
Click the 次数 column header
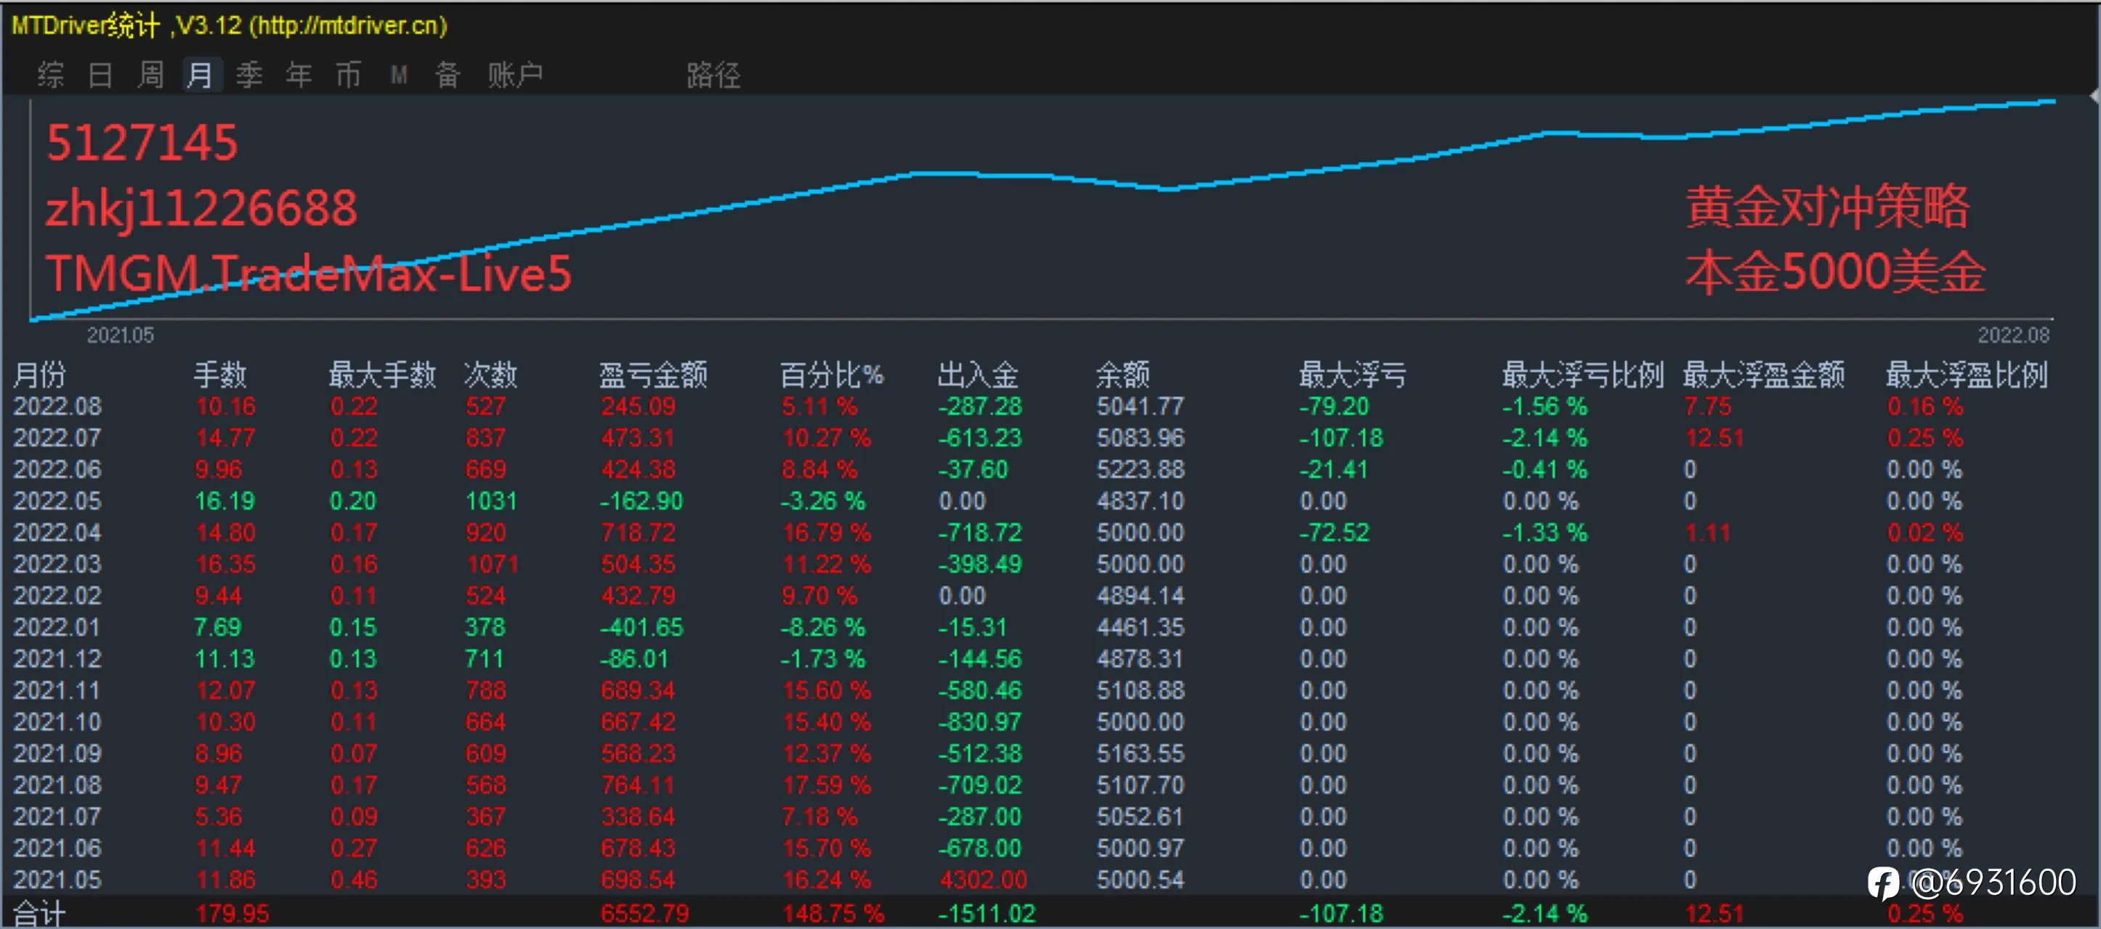point(491,375)
